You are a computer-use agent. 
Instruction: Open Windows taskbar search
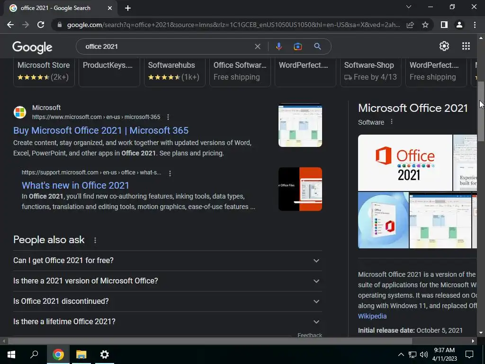[x=34, y=355]
